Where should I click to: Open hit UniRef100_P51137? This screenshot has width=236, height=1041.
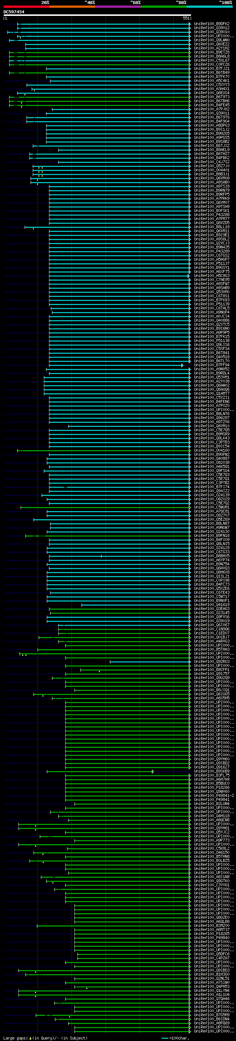tap(212, 264)
